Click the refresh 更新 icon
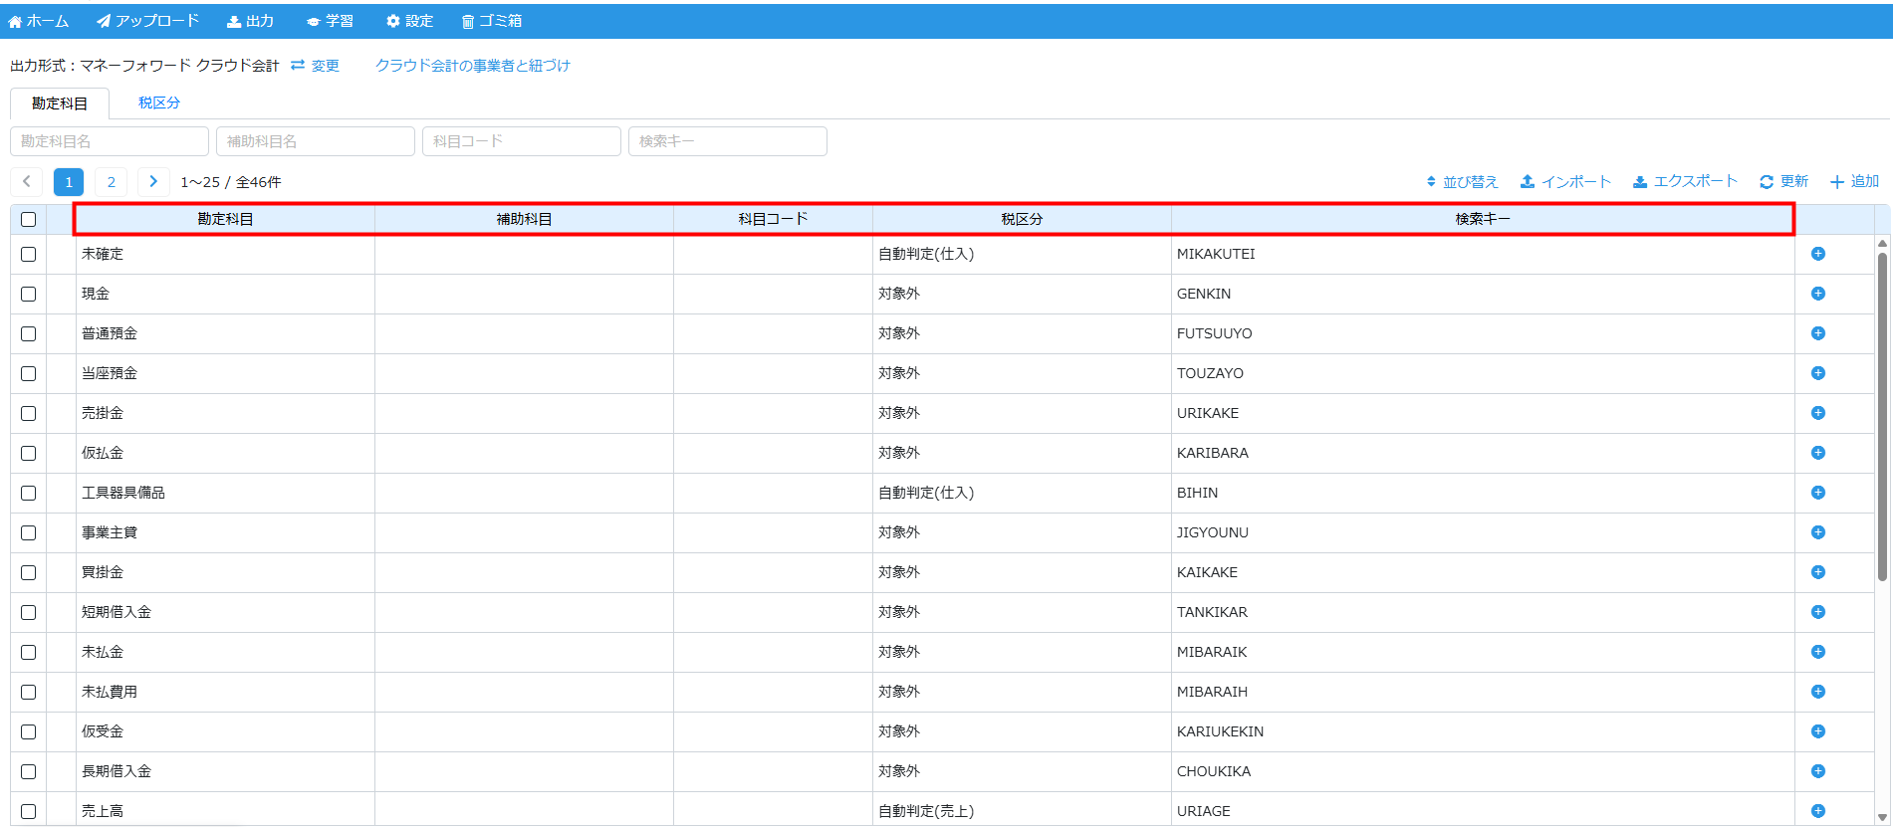 coord(1767,182)
